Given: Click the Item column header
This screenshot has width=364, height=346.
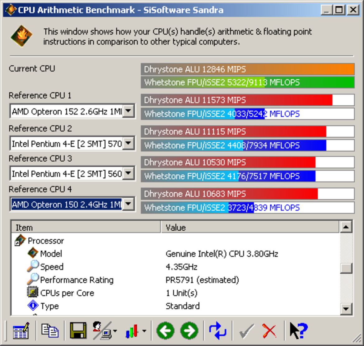Looking at the screenshot, I should pos(86,227).
